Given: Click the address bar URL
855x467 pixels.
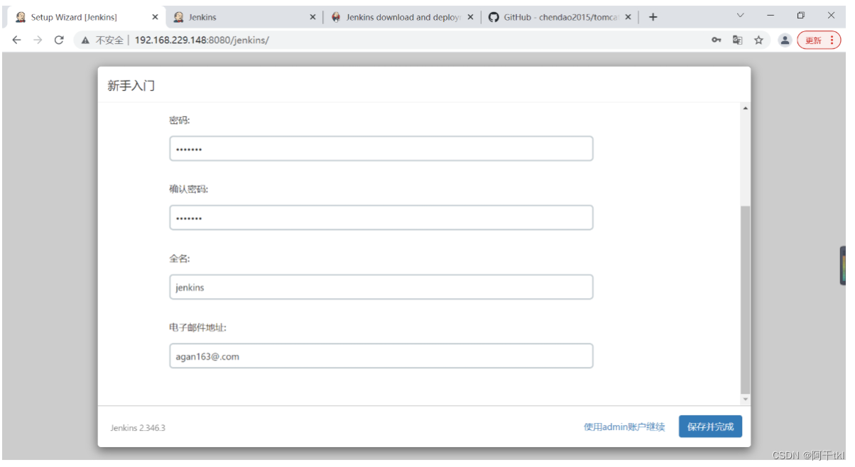Looking at the screenshot, I should tap(202, 40).
